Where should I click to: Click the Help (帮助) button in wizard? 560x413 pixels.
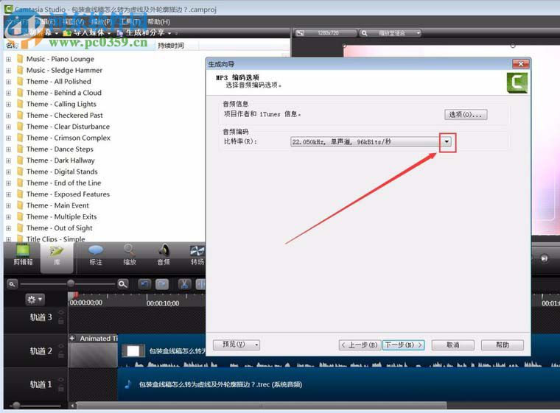(x=503, y=345)
